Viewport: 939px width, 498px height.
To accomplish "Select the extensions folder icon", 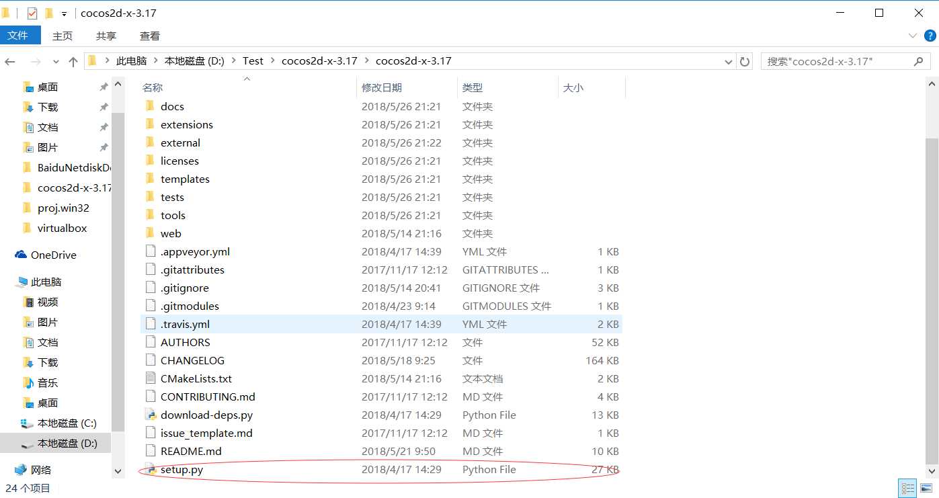I will coord(150,124).
